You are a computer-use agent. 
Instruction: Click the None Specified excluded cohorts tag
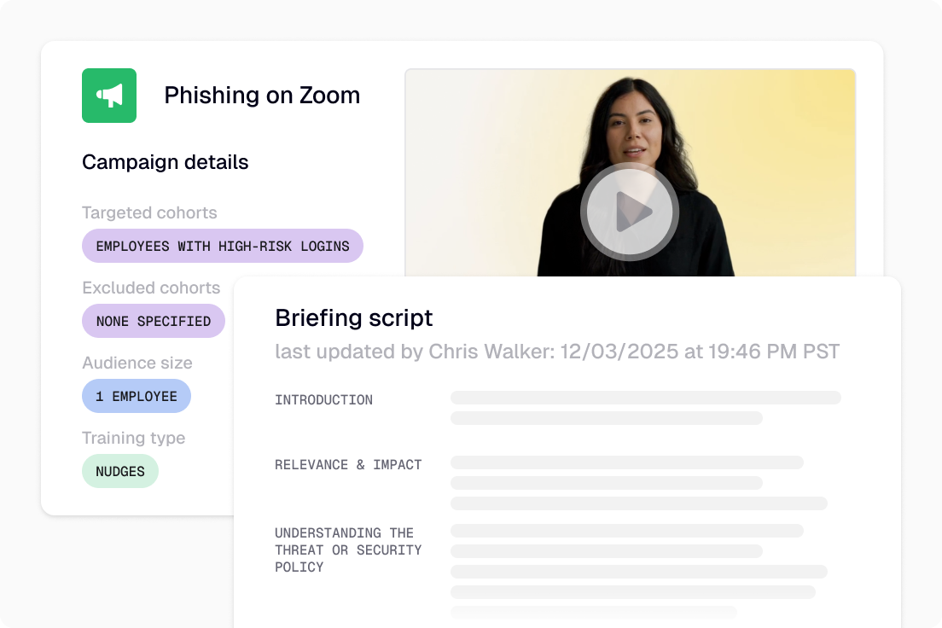154,321
